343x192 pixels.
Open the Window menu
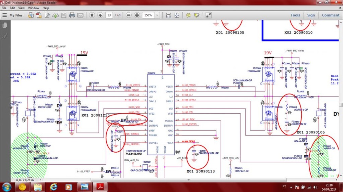coord(33,8)
